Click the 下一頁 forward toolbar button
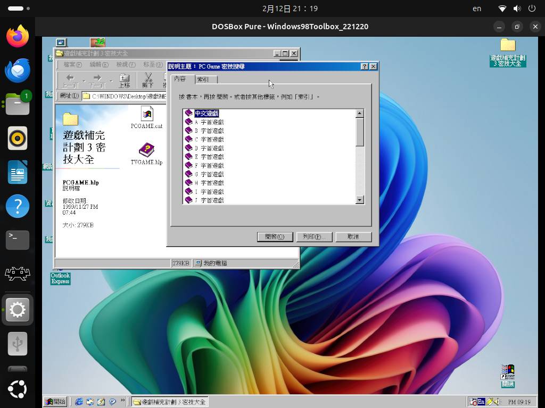 tap(97, 81)
